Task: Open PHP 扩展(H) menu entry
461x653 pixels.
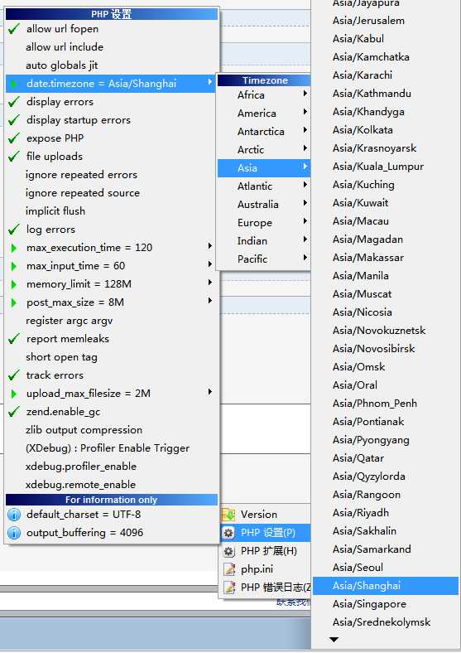Action: click(x=266, y=551)
